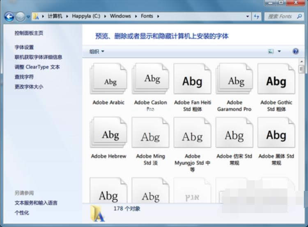Open 调整 ClearType 文本 link
308x227 pixels.
pos(37,67)
